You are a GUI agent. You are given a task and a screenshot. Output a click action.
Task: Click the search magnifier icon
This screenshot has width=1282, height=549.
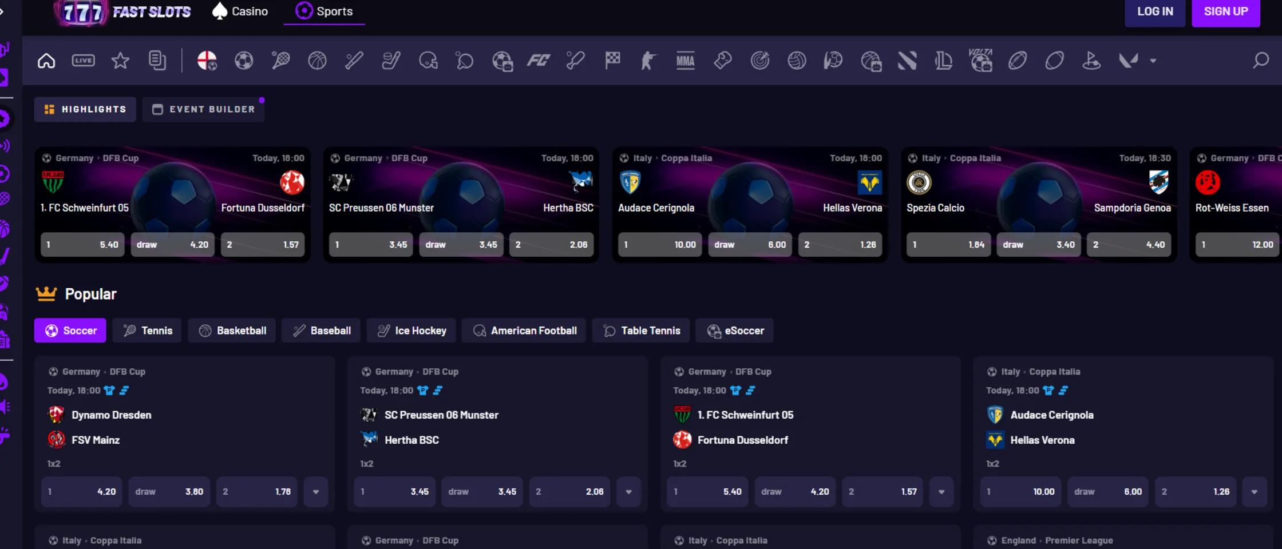tap(1261, 60)
